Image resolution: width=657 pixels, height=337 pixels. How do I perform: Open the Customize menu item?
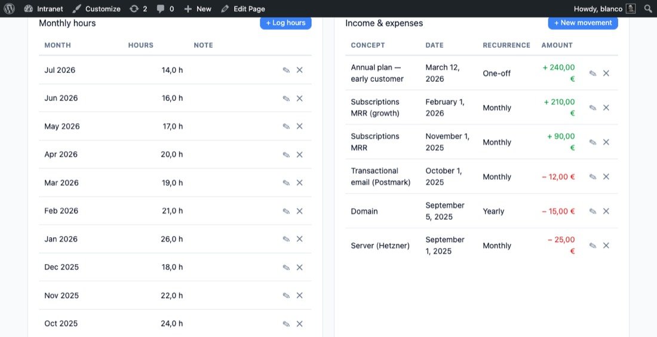[96, 8]
